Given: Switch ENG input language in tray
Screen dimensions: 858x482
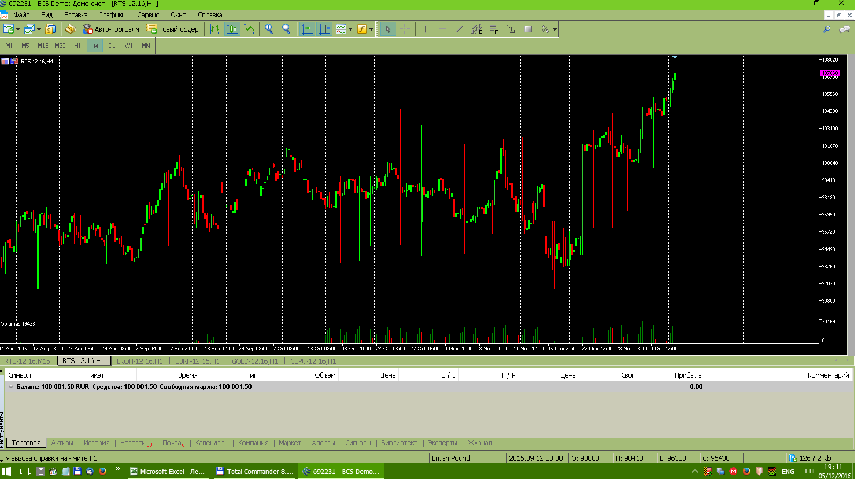Looking at the screenshot, I should [788, 471].
